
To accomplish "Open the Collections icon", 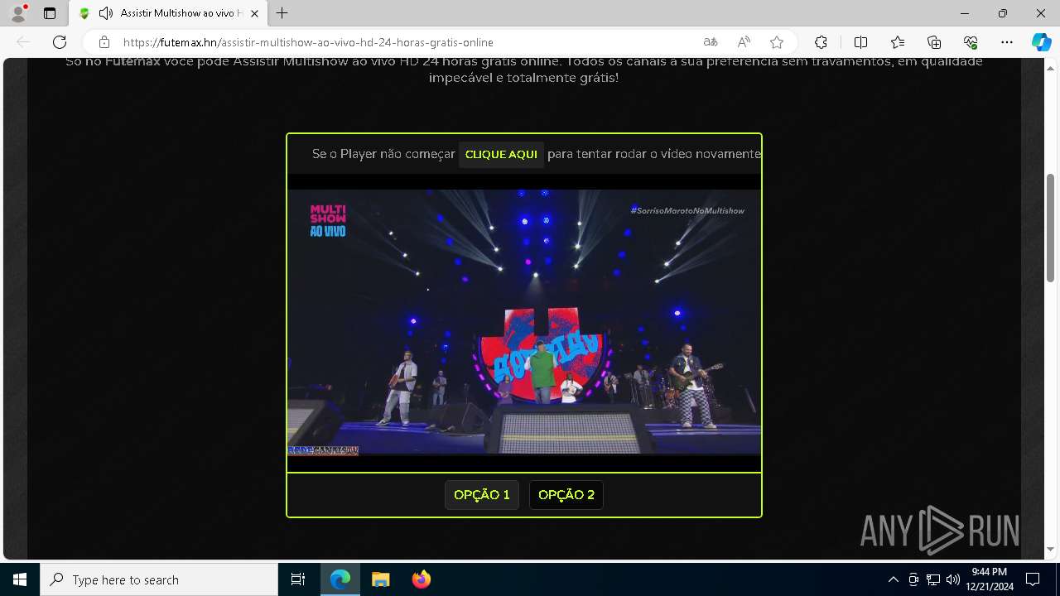I will (934, 42).
